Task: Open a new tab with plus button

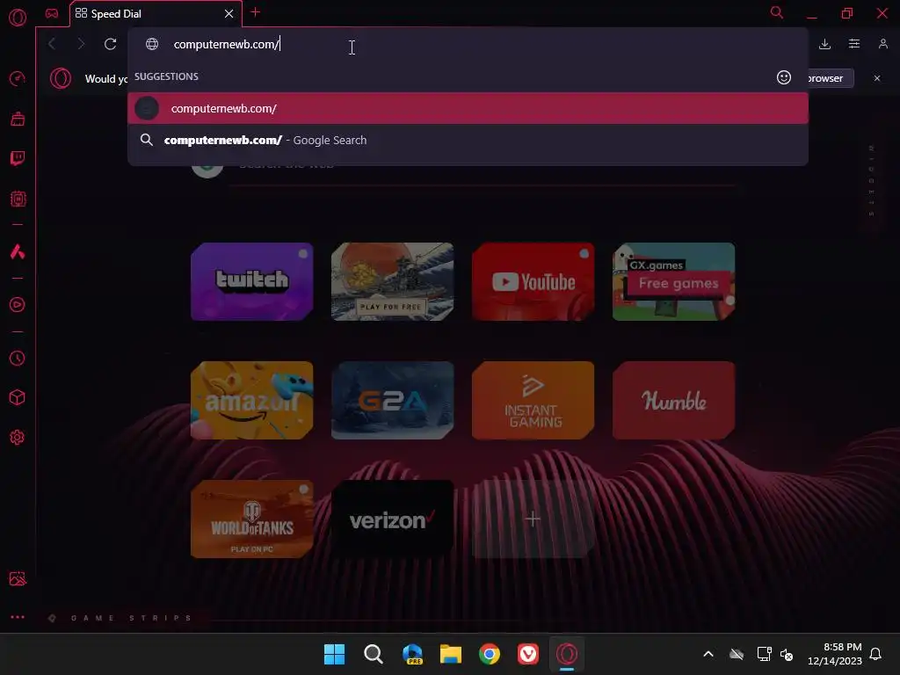Action: pos(256,12)
